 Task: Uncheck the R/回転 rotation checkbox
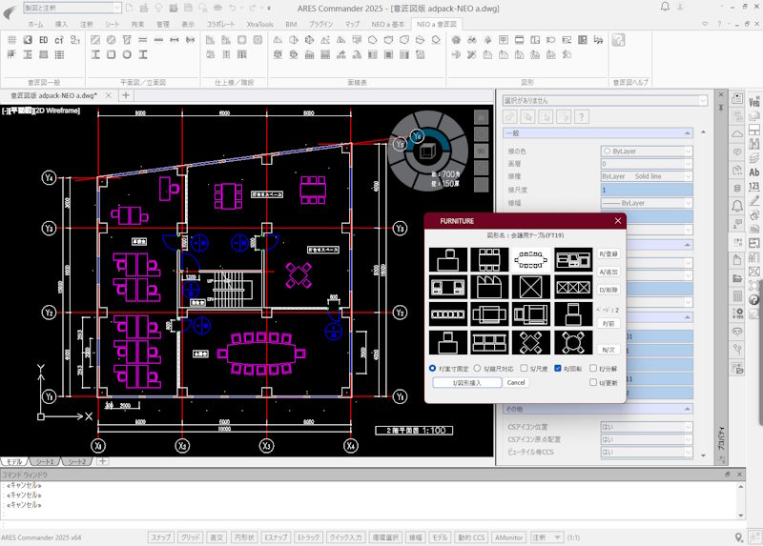(558, 368)
